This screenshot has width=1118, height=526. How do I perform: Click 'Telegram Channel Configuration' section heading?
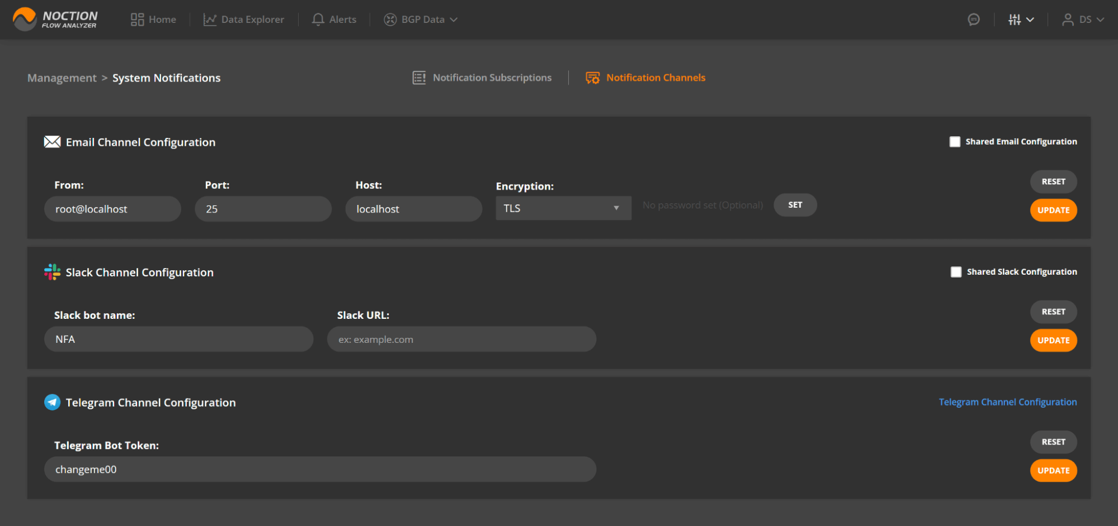[150, 403]
